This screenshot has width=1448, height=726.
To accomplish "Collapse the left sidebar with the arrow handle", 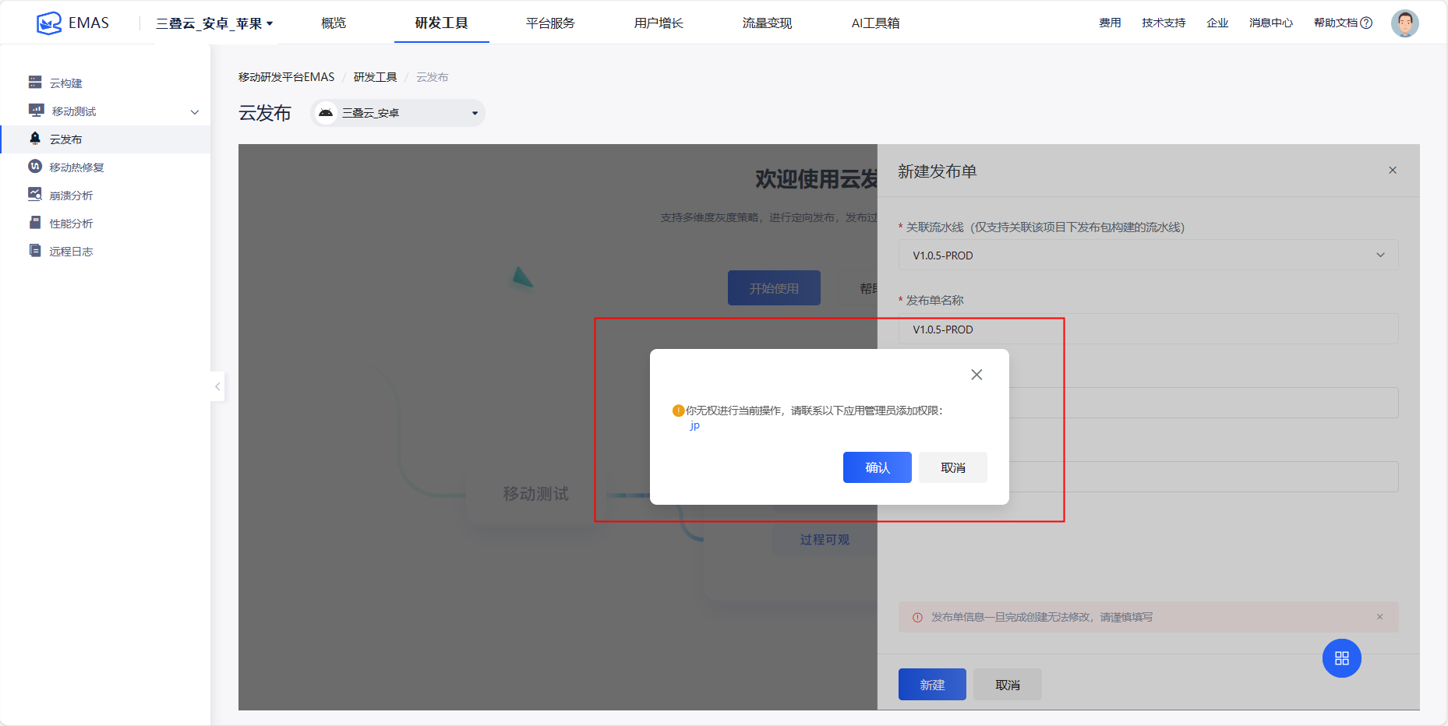I will [x=217, y=386].
